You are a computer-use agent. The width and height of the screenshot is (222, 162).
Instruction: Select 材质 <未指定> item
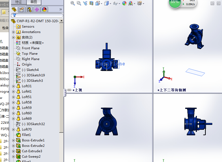[x=33, y=43]
